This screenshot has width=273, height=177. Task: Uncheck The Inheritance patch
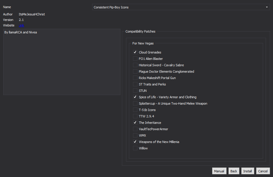[135, 123]
